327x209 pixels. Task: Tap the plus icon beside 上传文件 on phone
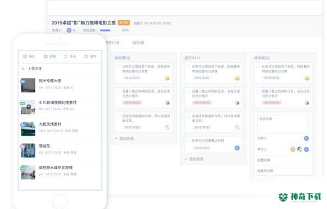coord(23,69)
